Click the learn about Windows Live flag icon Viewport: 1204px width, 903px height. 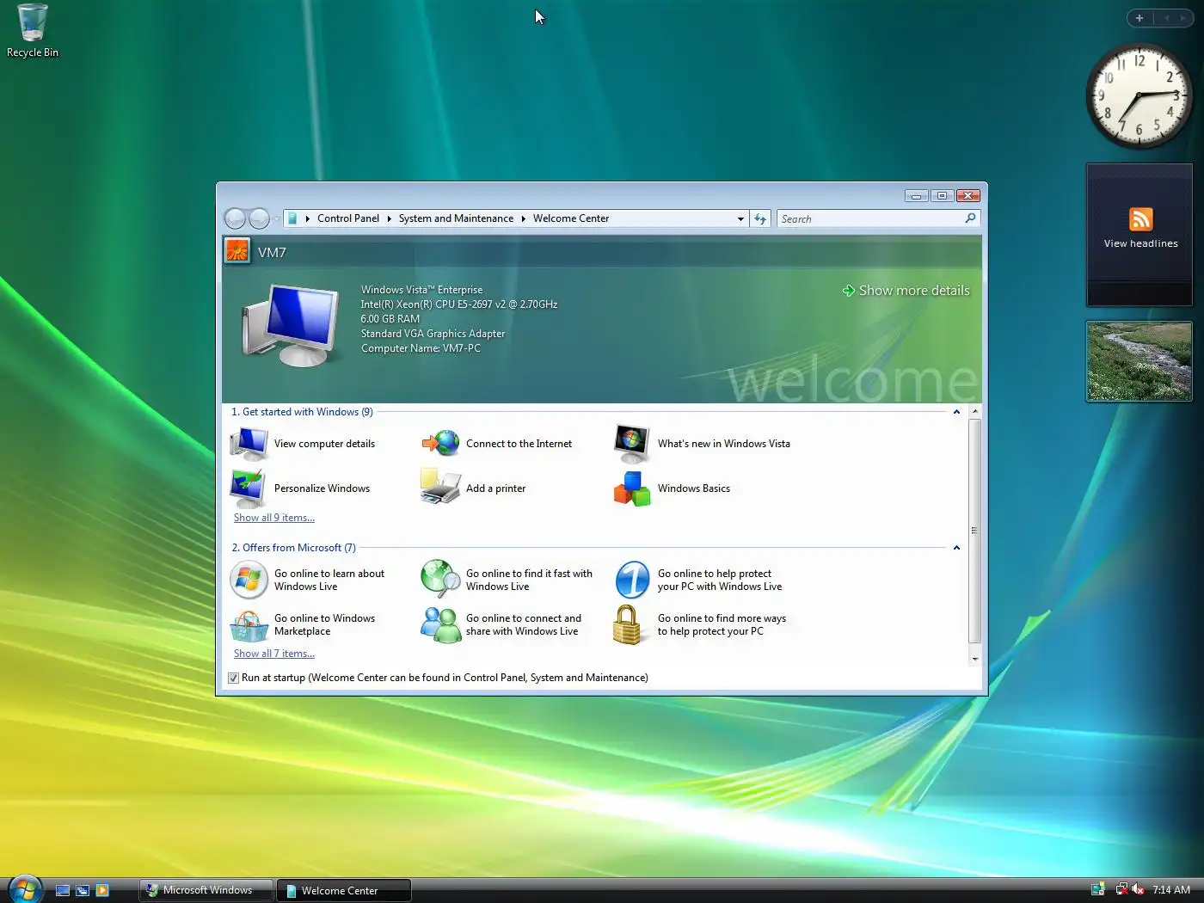coord(249,580)
